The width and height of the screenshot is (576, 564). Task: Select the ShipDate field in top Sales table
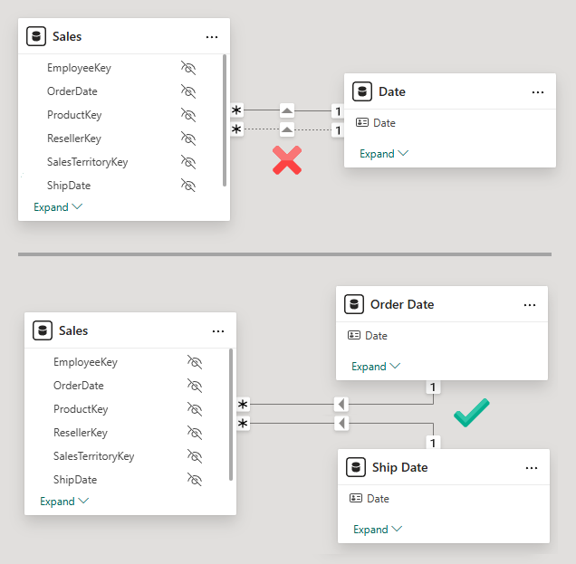pyautogui.click(x=69, y=186)
